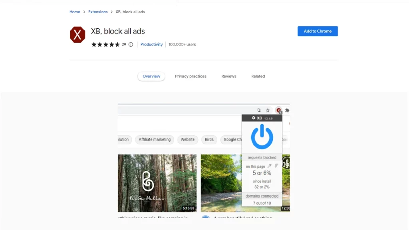Click the filter list icon beside eyedropper

coord(276,166)
